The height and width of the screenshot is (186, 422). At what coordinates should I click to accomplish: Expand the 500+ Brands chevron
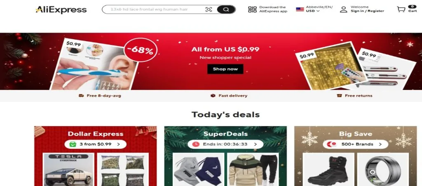pyautogui.click(x=380, y=144)
